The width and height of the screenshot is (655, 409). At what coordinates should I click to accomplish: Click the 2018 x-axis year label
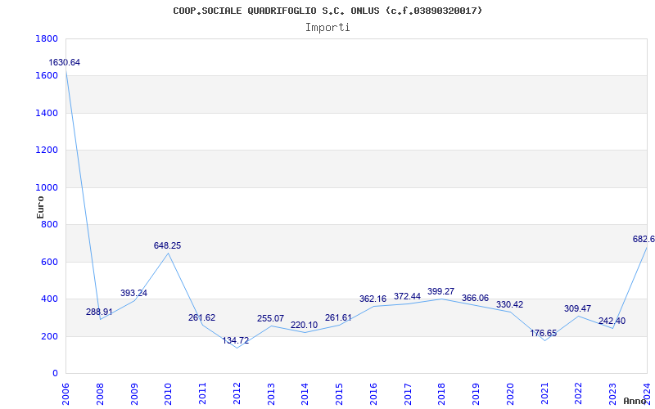442,394
